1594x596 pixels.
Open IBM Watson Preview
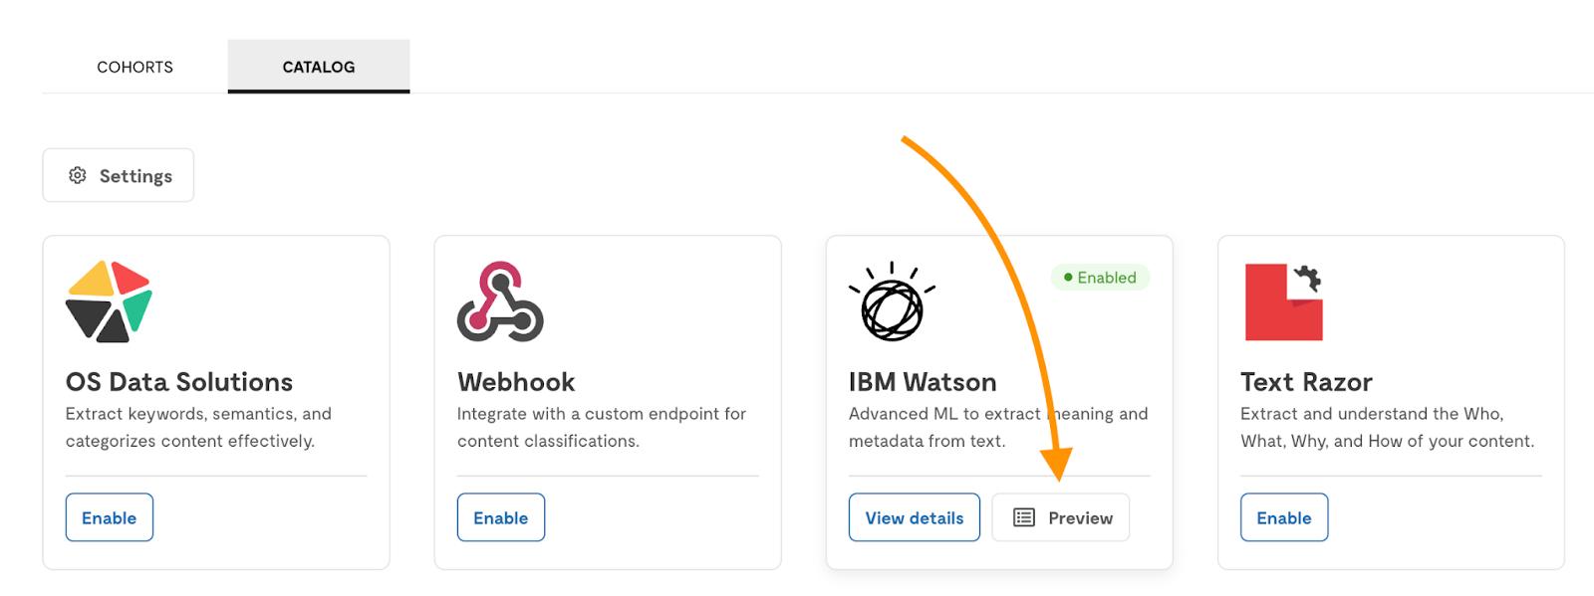1061,517
